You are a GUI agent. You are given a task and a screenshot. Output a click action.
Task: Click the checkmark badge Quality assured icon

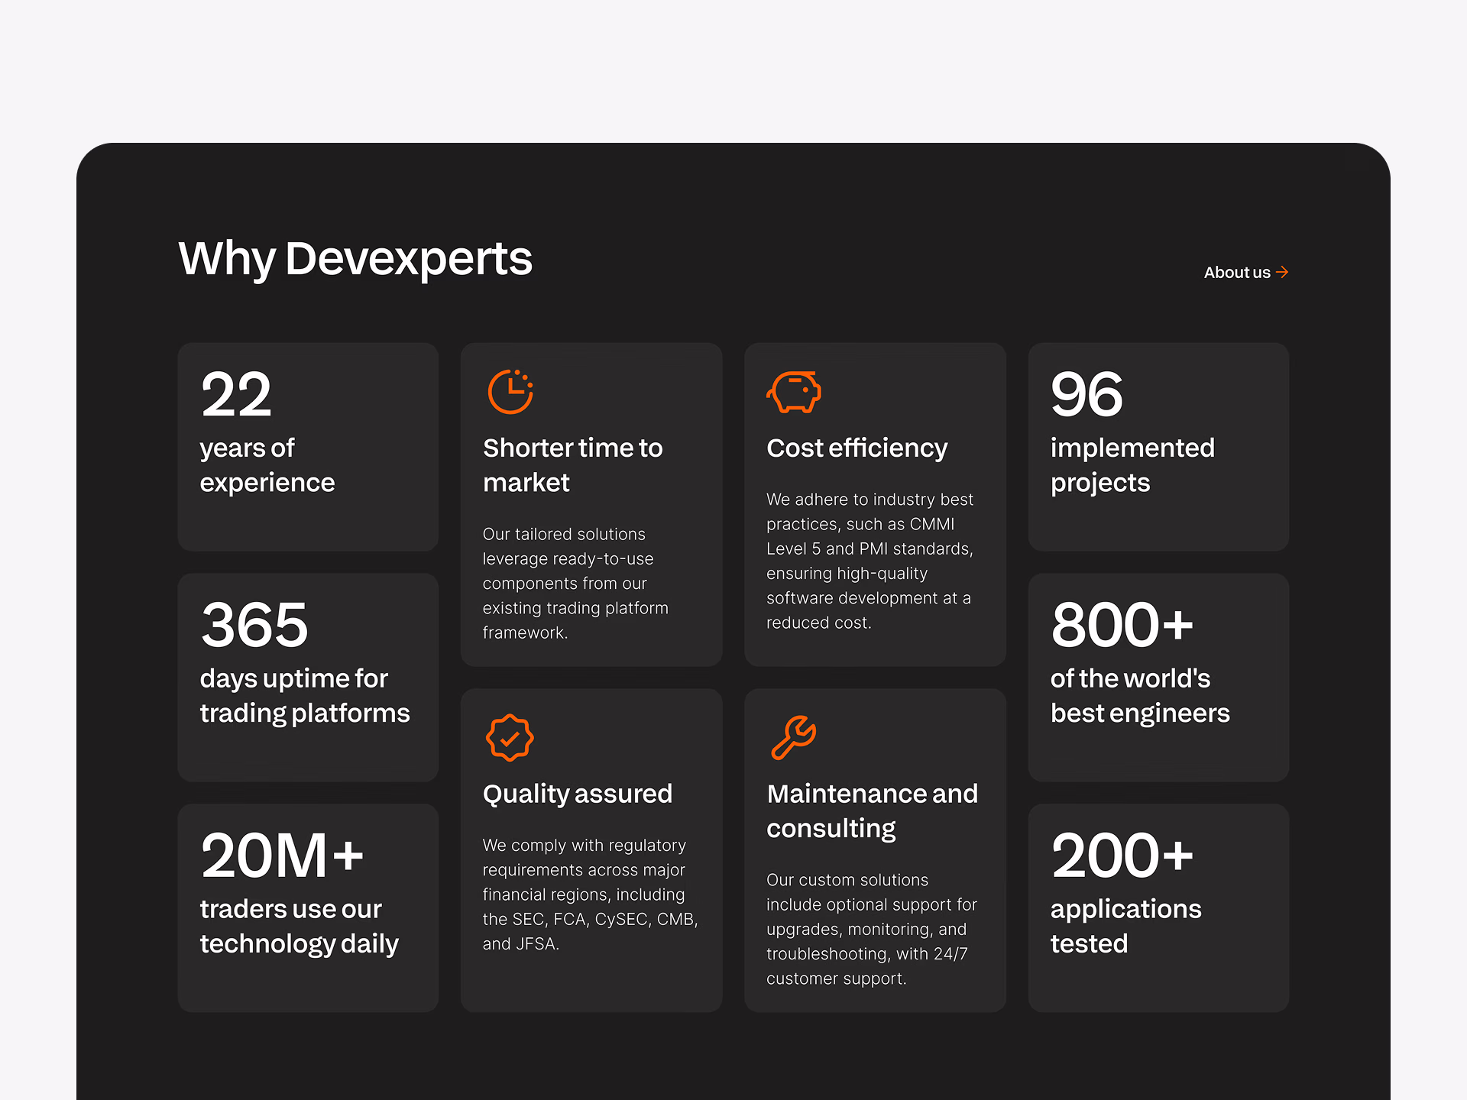[510, 738]
